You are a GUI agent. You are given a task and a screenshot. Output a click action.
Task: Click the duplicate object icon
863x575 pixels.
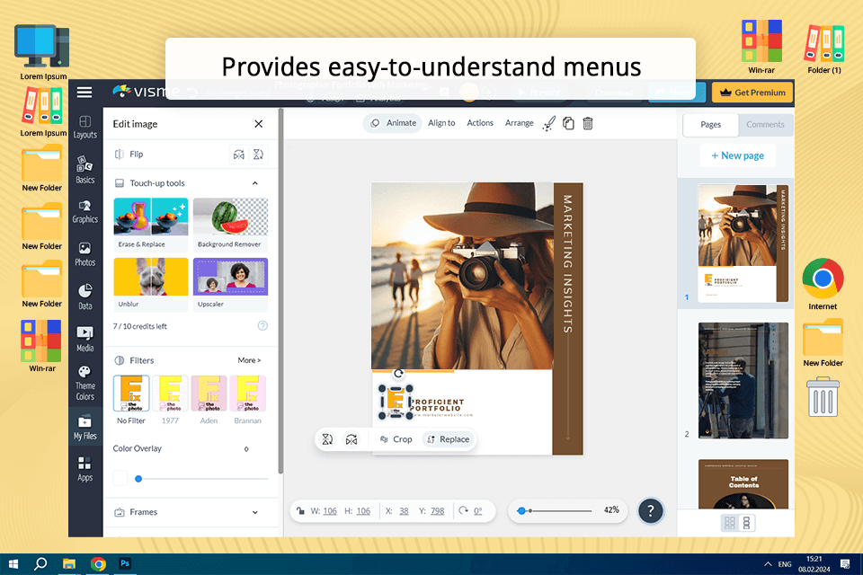(568, 124)
